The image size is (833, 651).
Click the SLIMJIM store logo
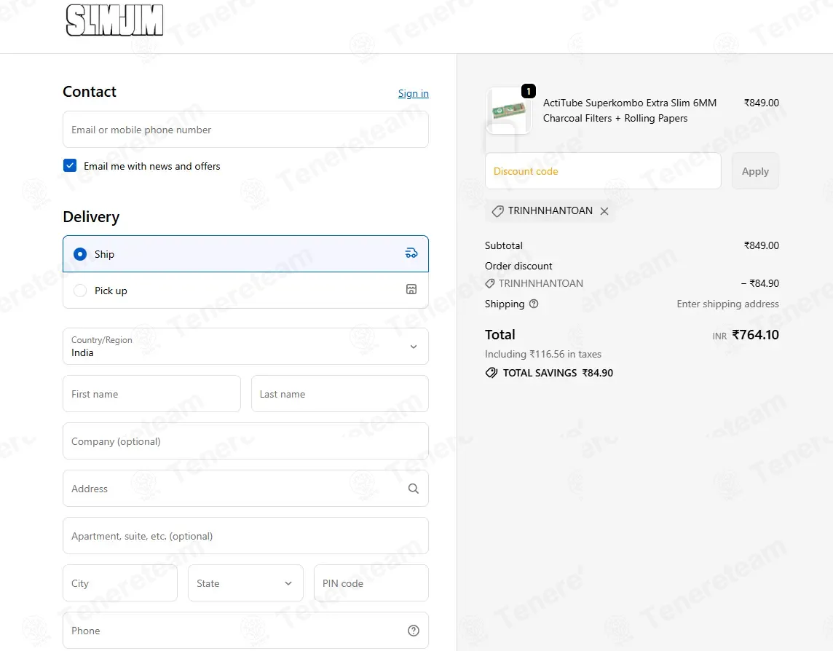pyautogui.click(x=114, y=20)
